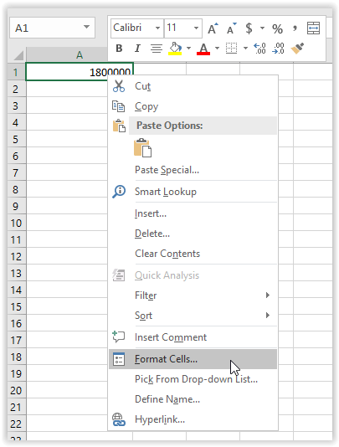Apply red font color

tap(203, 49)
